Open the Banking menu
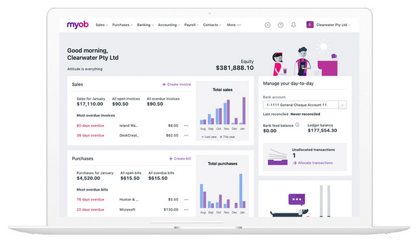Screen dimensions: 420x240 146,25
